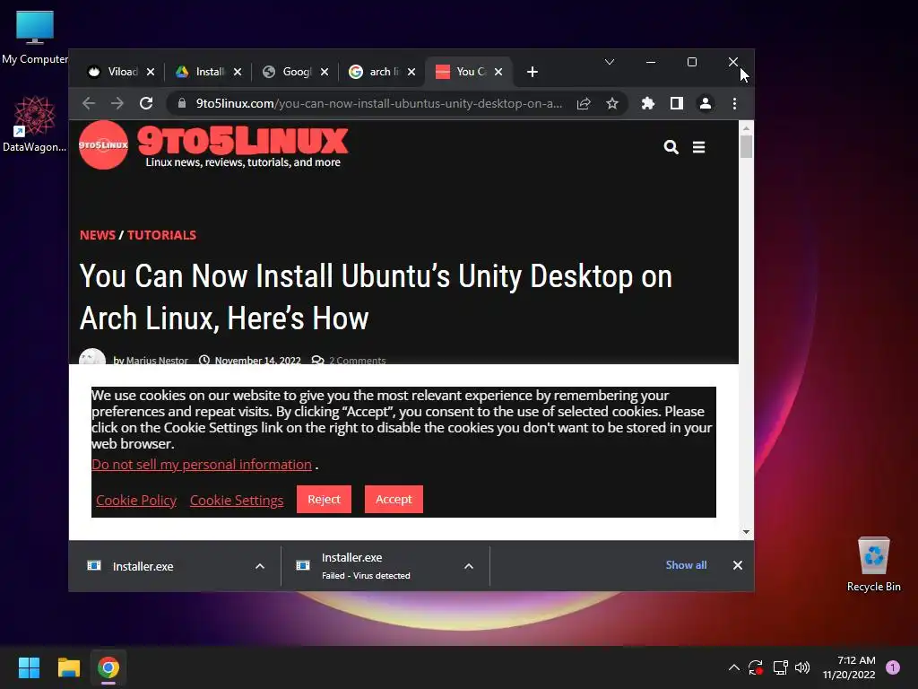
Task: Click the scrollbar down arrow
Action: [746, 532]
